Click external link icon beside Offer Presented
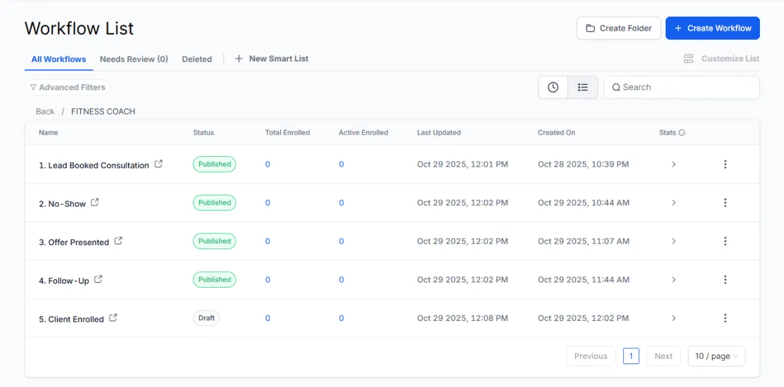This screenshot has height=387, width=784. 118,241
